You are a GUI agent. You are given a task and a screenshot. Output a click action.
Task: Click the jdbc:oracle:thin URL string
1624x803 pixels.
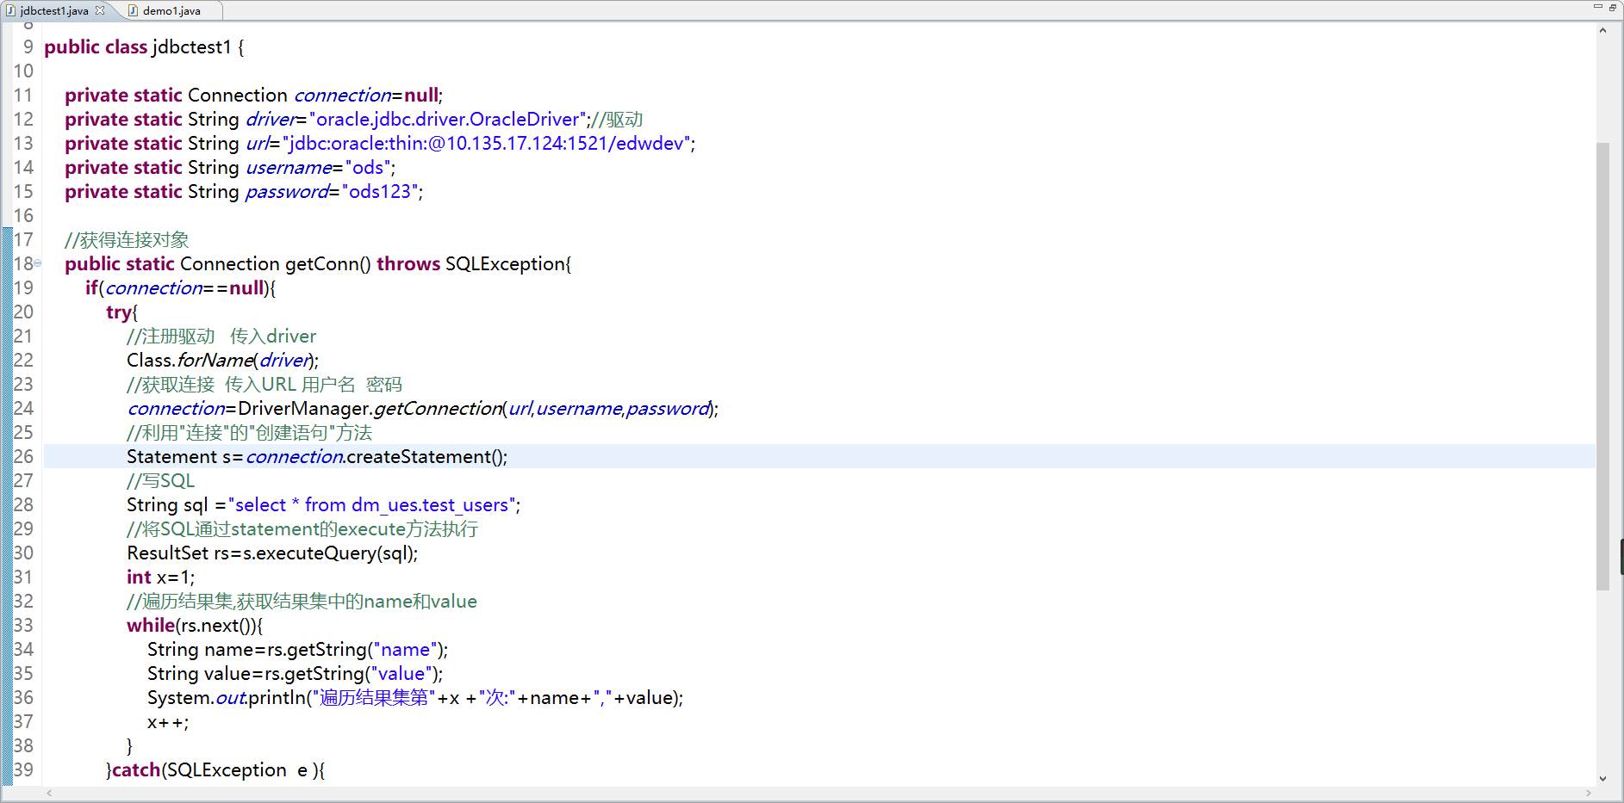(x=487, y=144)
